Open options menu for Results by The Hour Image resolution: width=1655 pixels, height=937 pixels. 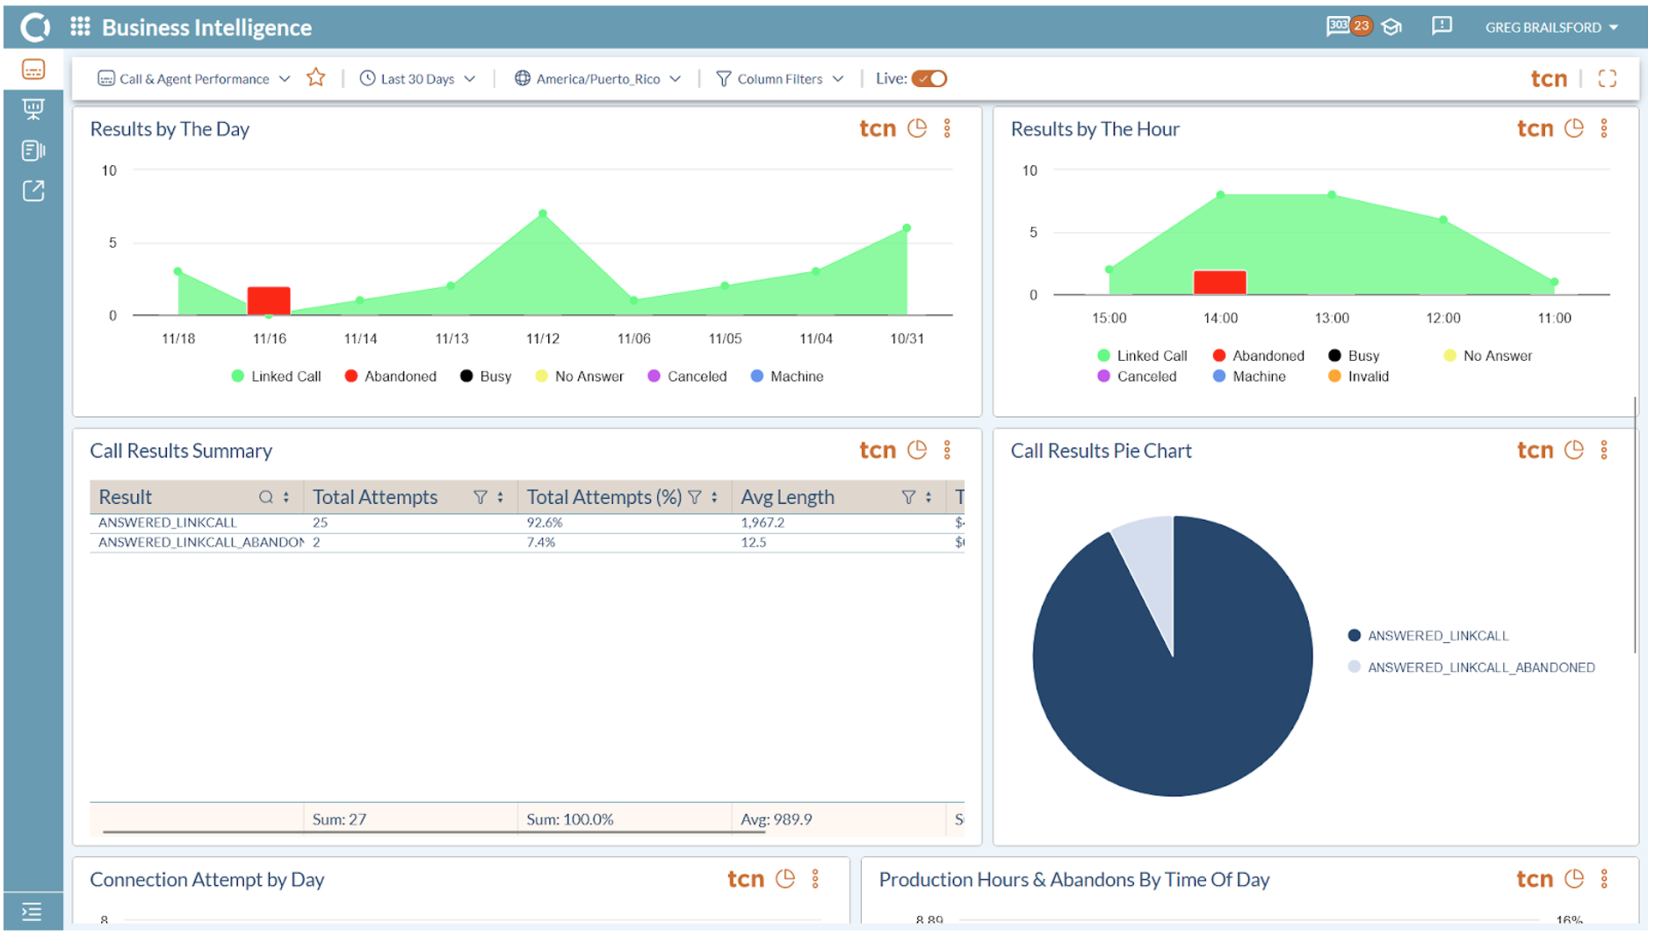(x=1605, y=128)
